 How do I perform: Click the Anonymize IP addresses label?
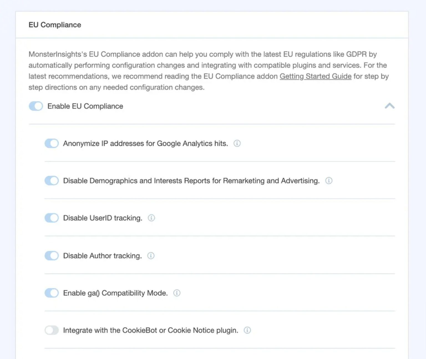[x=146, y=143]
